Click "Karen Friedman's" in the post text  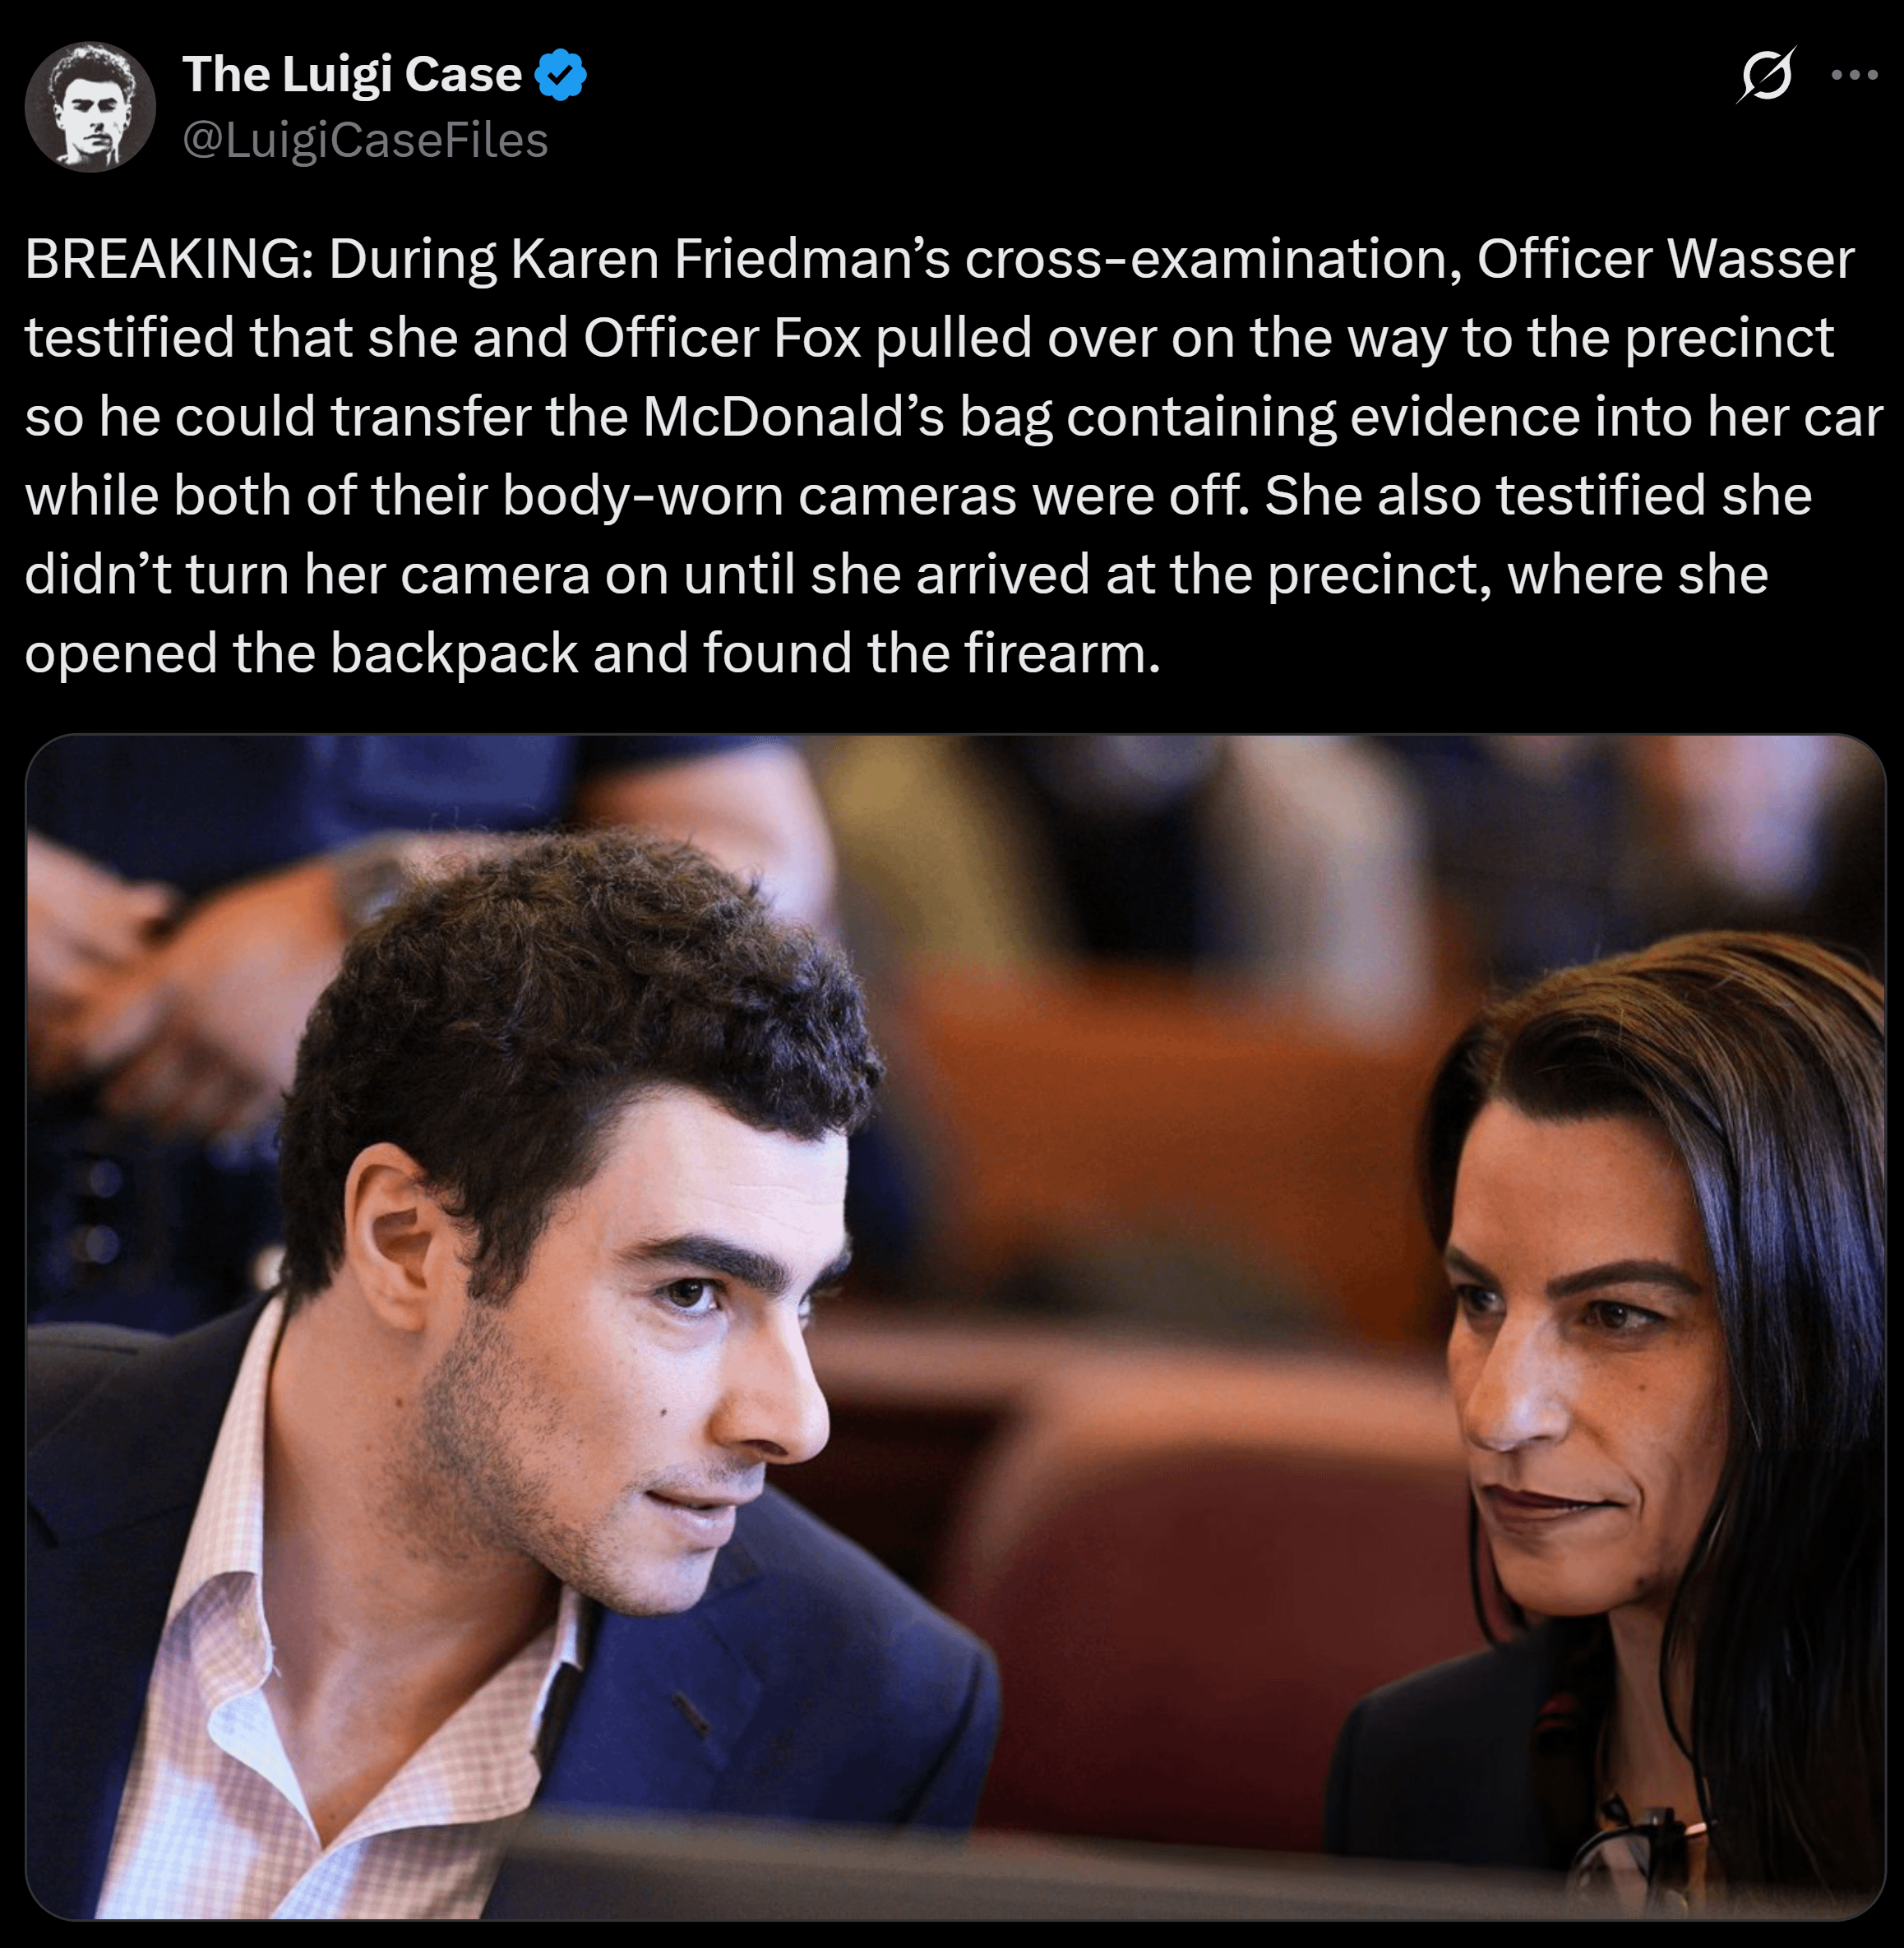(730, 259)
